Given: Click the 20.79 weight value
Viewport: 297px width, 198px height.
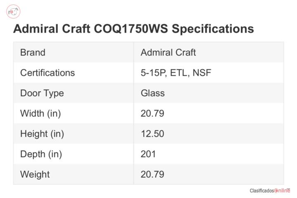Looking at the screenshot, I should click(x=152, y=174).
